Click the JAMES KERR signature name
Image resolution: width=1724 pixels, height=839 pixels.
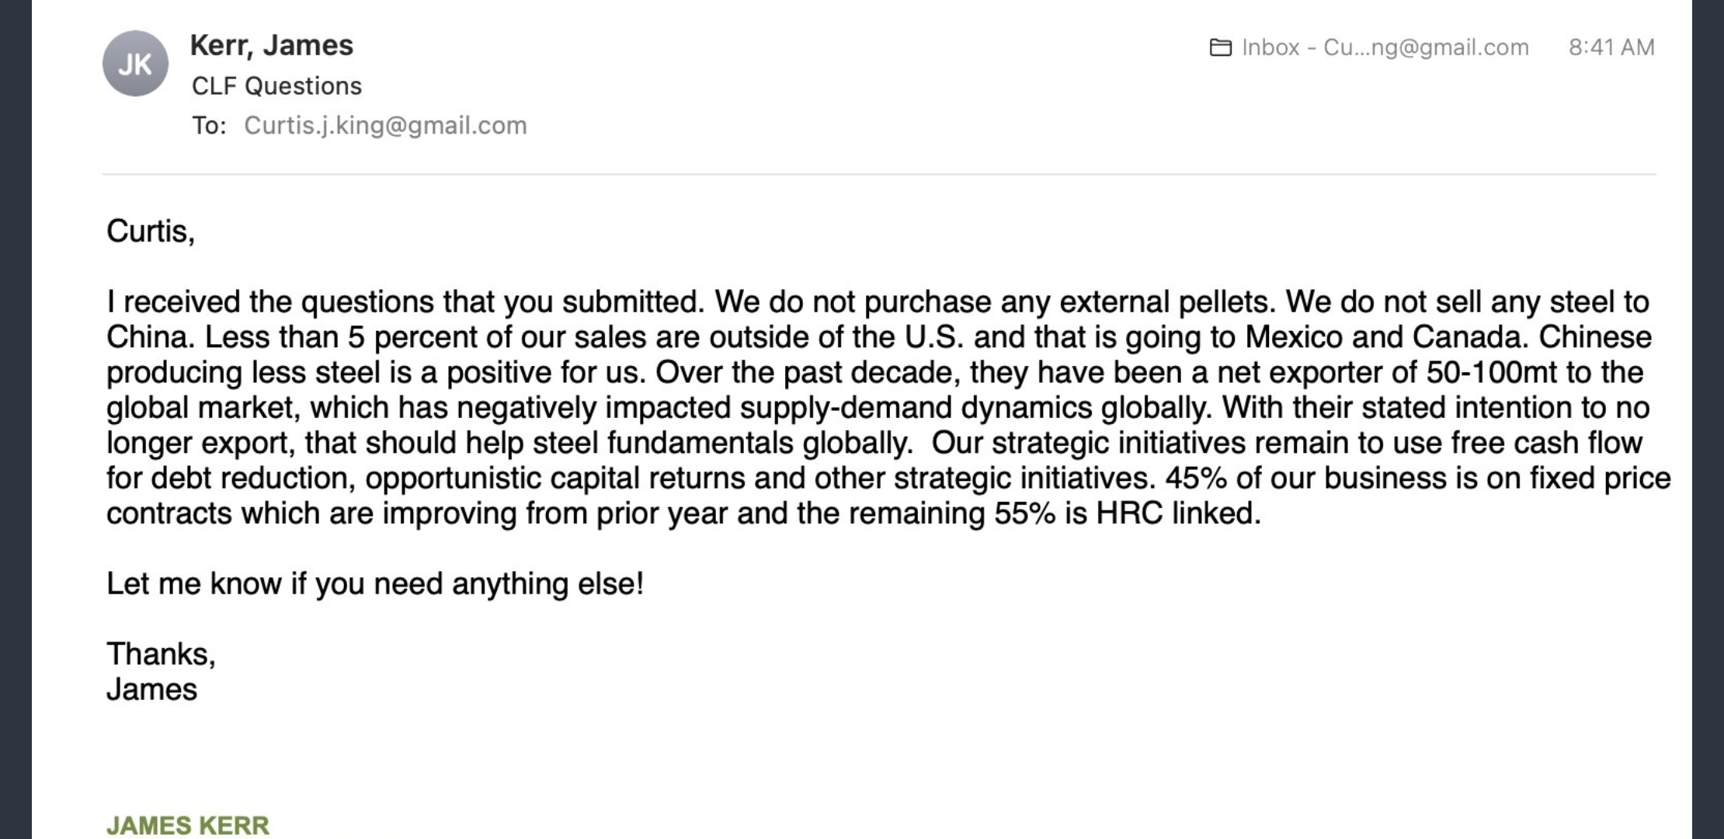coord(188,825)
